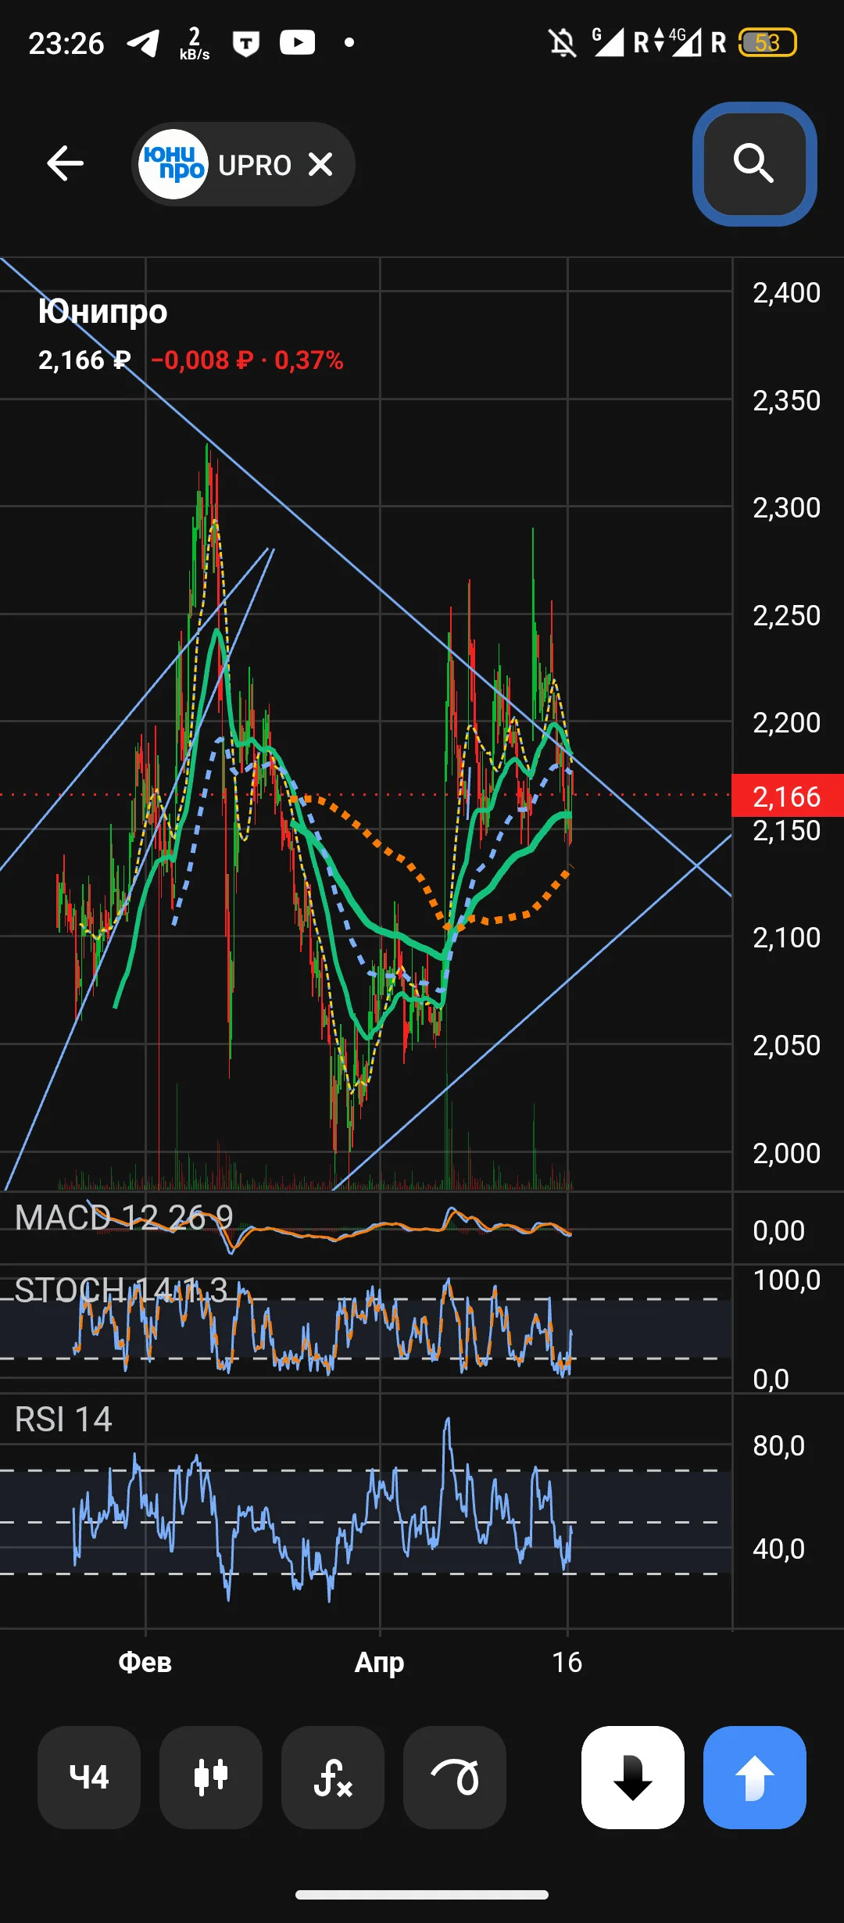The width and height of the screenshot is (844, 1923).
Task: Tap the Юнипро stock name title
Action: click(102, 311)
